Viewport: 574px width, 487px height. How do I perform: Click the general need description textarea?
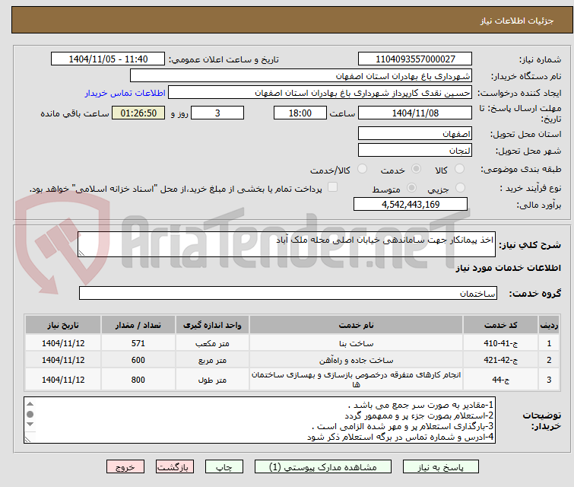[287, 244]
